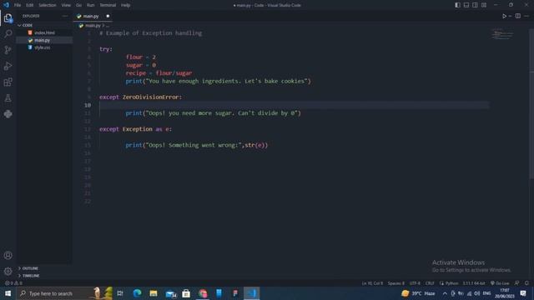The image size is (534, 300).
Task: Open Explorer More Actions ellipsis
Action: 65,16
